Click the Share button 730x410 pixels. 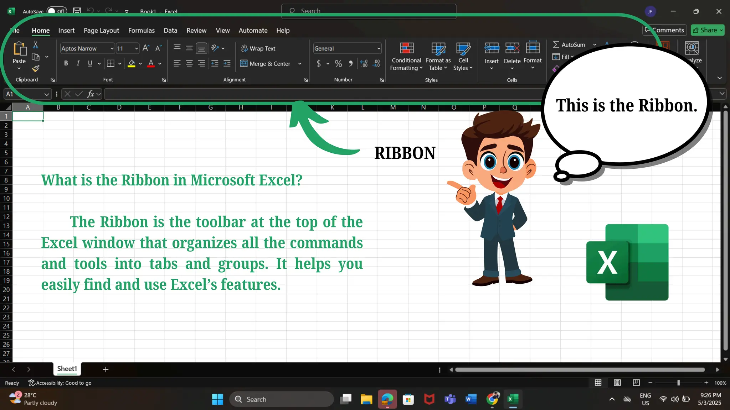[708, 30]
